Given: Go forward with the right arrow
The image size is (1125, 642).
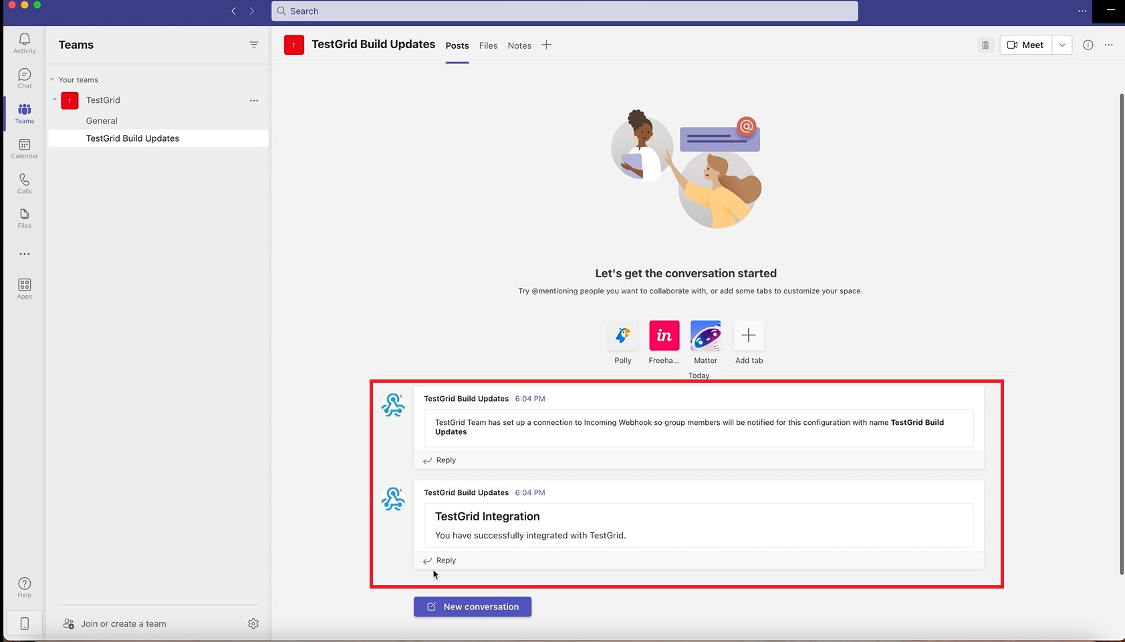Looking at the screenshot, I should pyautogui.click(x=252, y=11).
